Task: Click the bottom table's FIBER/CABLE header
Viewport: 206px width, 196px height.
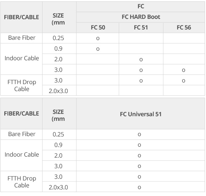Action: pos(21,113)
